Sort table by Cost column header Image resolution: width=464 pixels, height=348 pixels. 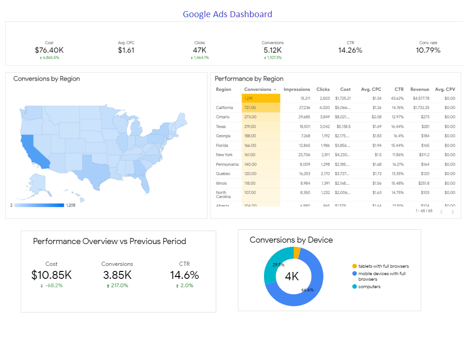[345, 90]
